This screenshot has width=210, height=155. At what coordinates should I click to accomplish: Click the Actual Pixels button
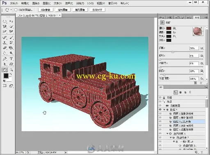click(x=46, y=10)
